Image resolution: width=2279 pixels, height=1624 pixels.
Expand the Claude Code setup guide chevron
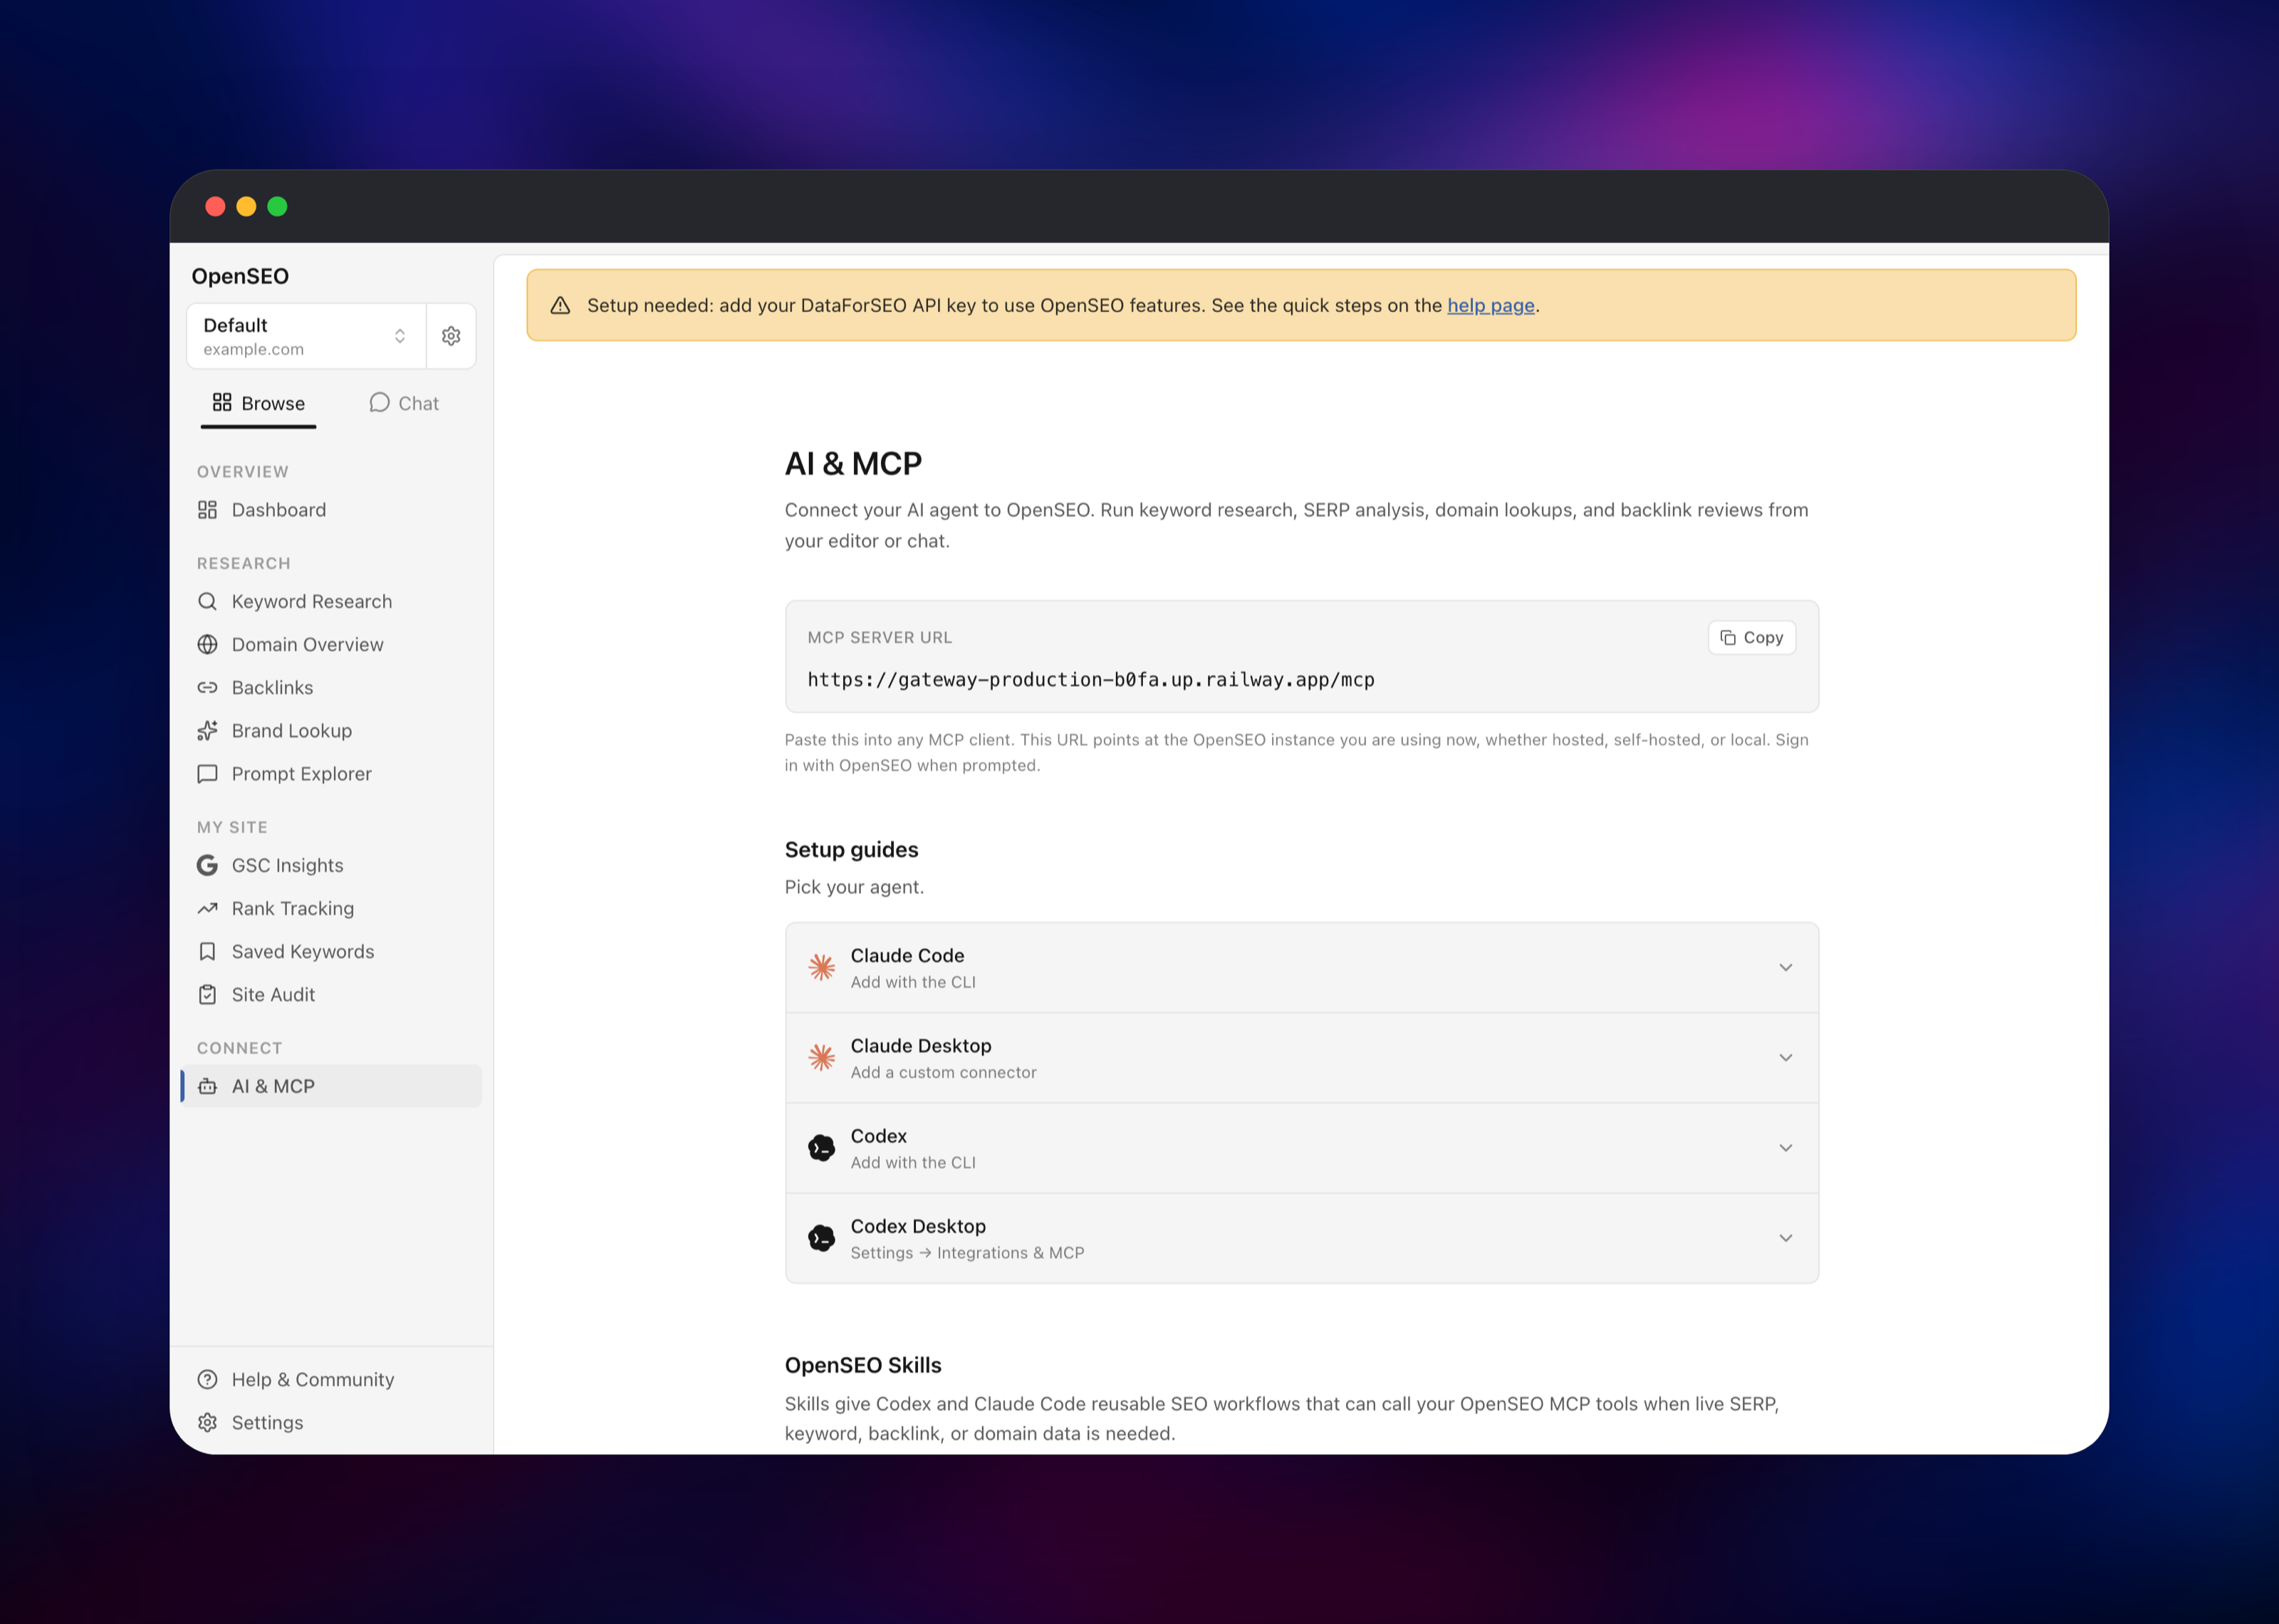coord(1785,967)
